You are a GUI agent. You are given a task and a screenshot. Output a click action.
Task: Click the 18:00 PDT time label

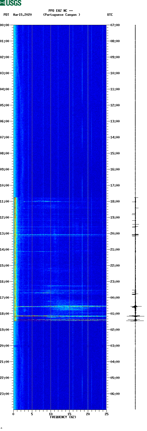click(x=5, y=314)
